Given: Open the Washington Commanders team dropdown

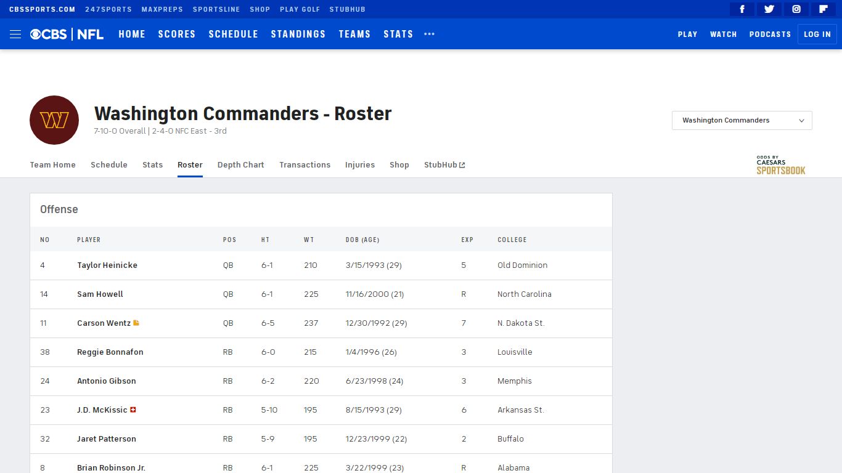Looking at the screenshot, I should (x=742, y=120).
